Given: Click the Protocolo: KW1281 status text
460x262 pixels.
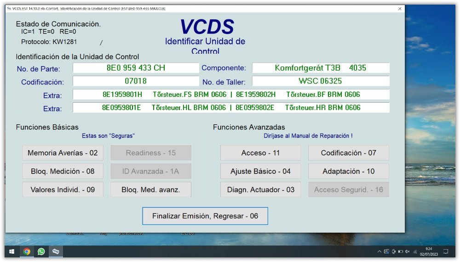Looking at the screenshot, I should tap(49, 42).
